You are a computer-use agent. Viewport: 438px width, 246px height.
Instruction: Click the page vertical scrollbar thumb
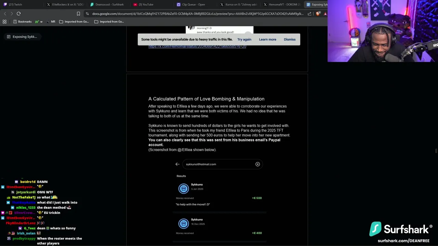(436, 151)
